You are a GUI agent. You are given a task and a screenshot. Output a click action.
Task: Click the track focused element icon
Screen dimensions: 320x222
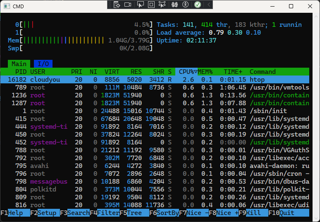162,5
